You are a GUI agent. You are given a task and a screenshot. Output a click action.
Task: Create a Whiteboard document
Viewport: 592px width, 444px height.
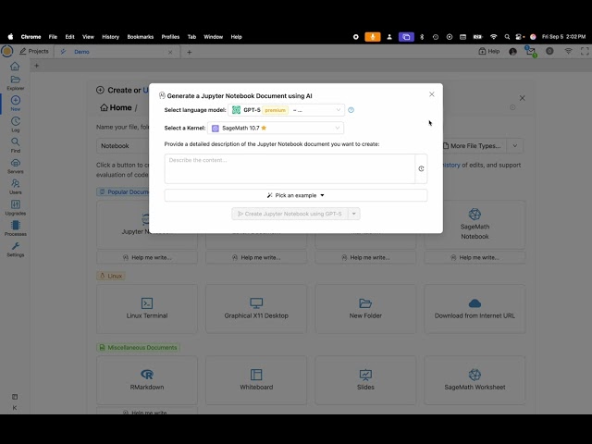256,380
